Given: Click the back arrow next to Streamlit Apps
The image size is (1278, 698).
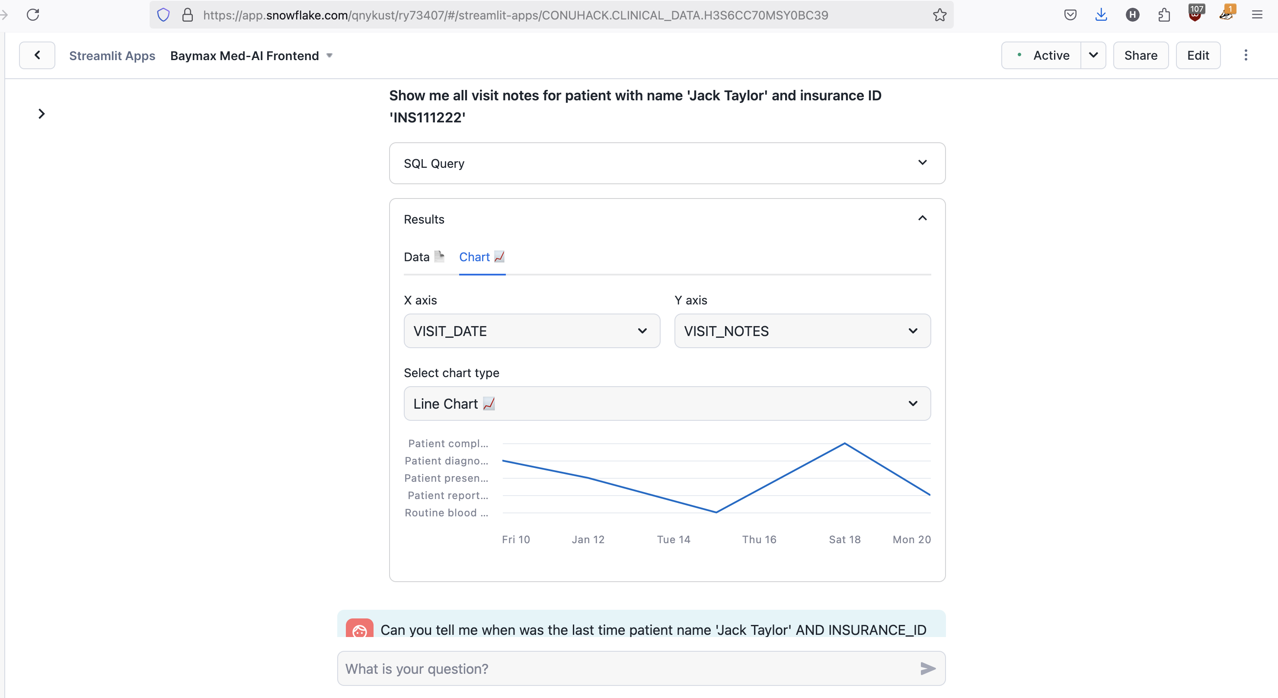Looking at the screenshot, I should tap(37, 55).
